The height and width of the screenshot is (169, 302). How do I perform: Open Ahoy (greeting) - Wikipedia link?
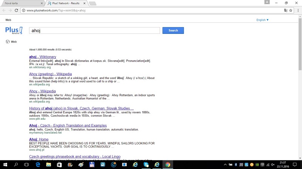[50, 74]
